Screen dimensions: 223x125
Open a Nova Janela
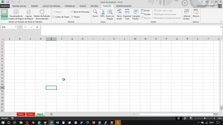click(x=119, y=15)
